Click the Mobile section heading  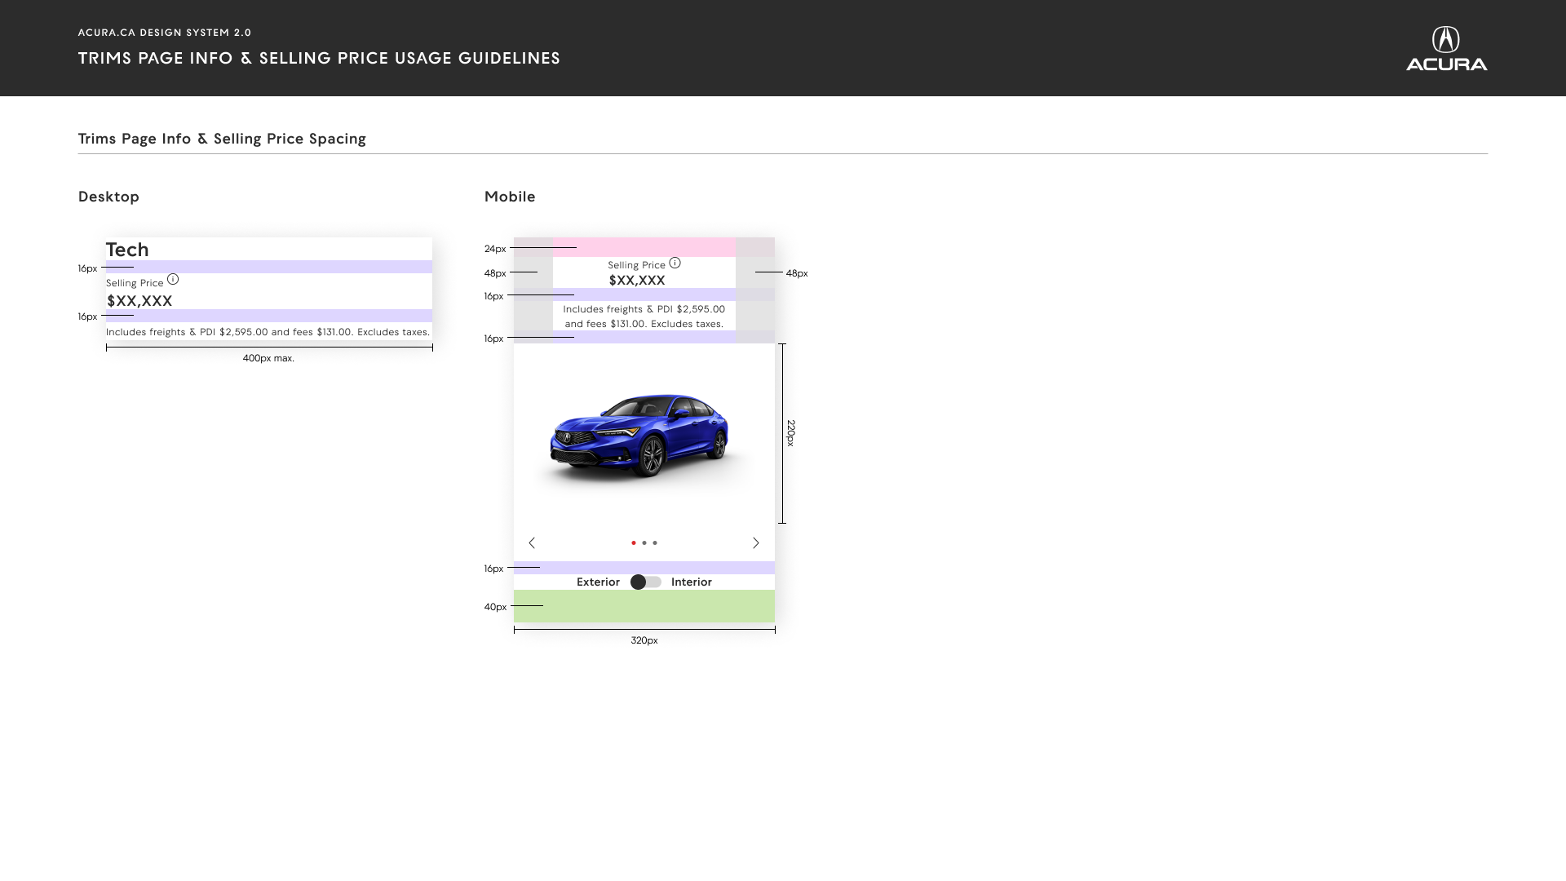tap(510, 197)
